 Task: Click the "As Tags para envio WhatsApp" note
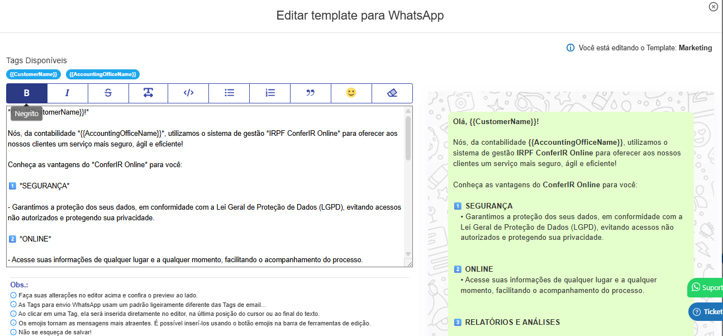pyautogui.click(x=142, y=305)
